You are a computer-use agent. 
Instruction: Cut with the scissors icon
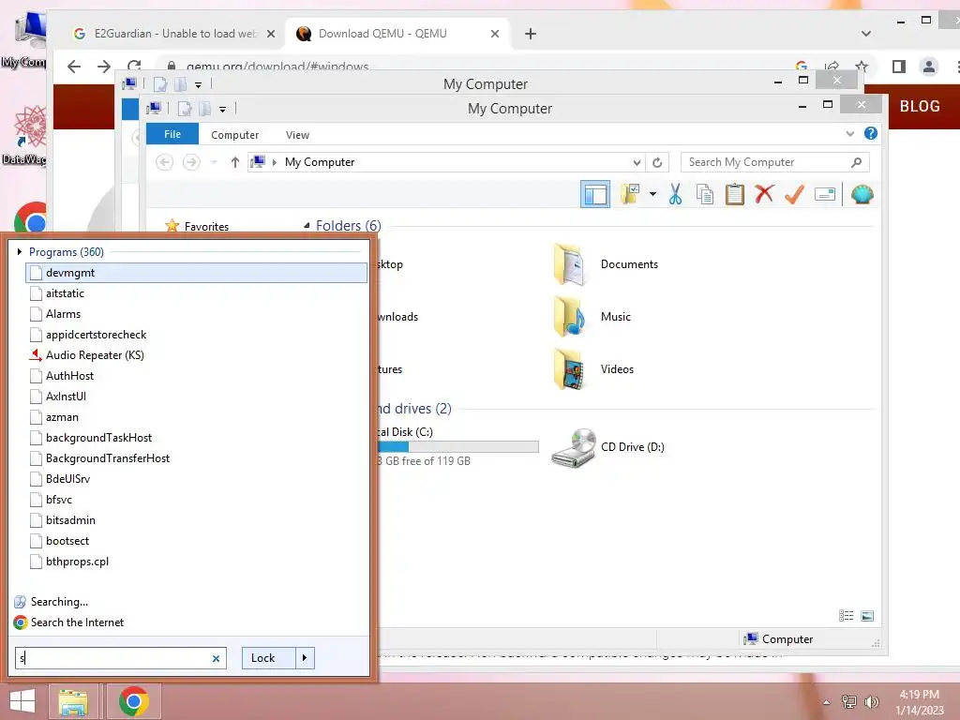pyautogui.click(x=675, y=194)
